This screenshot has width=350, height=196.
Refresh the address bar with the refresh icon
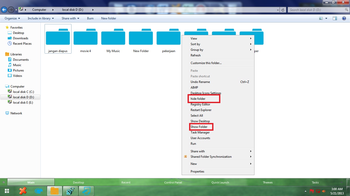283,9
